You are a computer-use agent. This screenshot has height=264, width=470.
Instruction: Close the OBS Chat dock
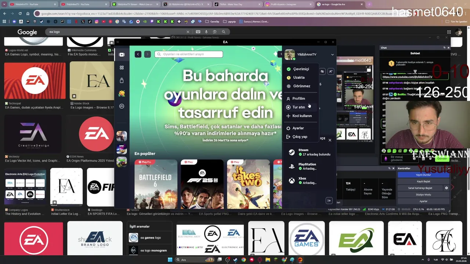(448, 48)
